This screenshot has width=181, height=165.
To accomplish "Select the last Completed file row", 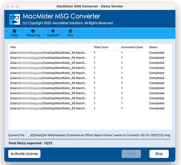I will pyautogui.click(x=90, y=108).
